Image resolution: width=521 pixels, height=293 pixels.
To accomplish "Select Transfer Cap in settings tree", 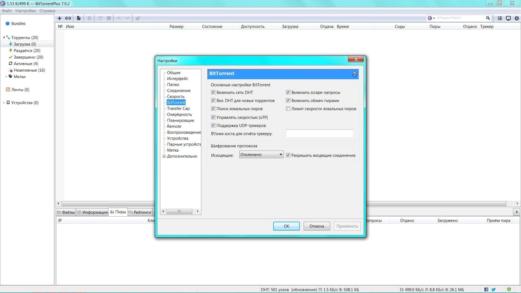I will tap(178, 109).
